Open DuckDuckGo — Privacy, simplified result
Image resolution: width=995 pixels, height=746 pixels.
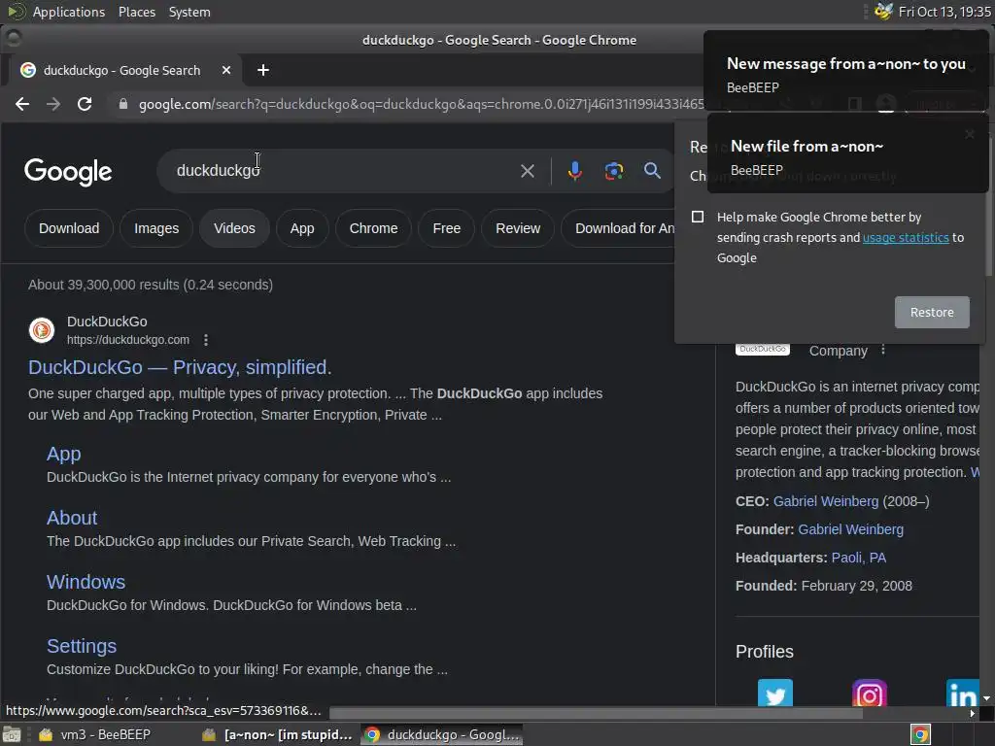coord(180,367)
